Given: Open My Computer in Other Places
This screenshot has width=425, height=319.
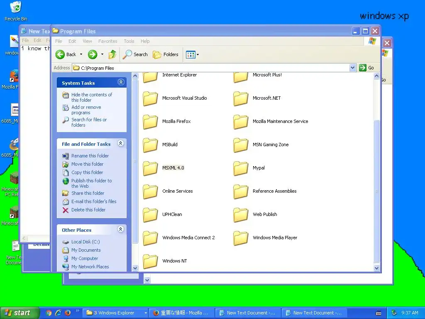Looking at the screenshot, I should pyautogui.click(x=85, y=258).
